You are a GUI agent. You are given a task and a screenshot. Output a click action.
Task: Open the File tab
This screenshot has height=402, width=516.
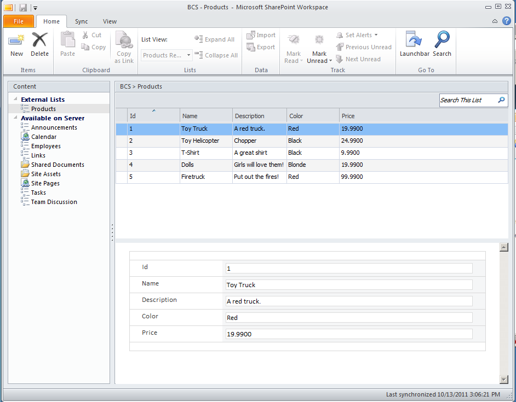pos(19,21)
